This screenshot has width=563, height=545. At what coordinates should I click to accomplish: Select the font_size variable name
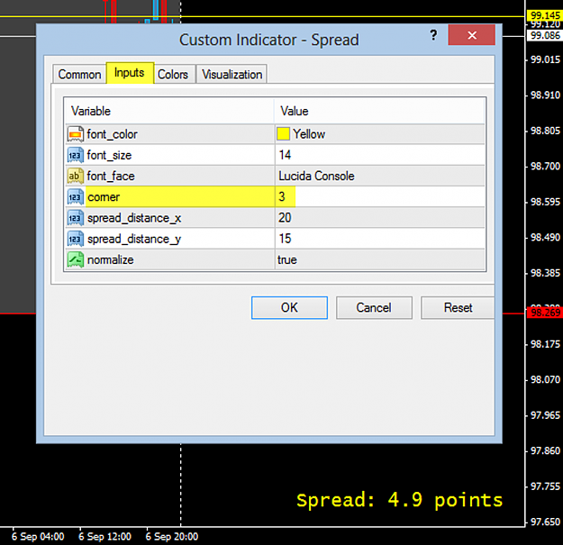[109, 155]
